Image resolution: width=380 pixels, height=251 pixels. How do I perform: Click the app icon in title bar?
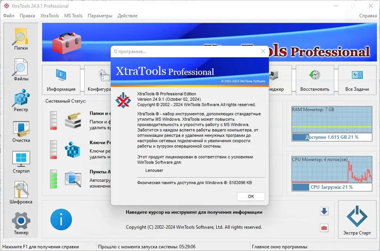coord(7,6)
